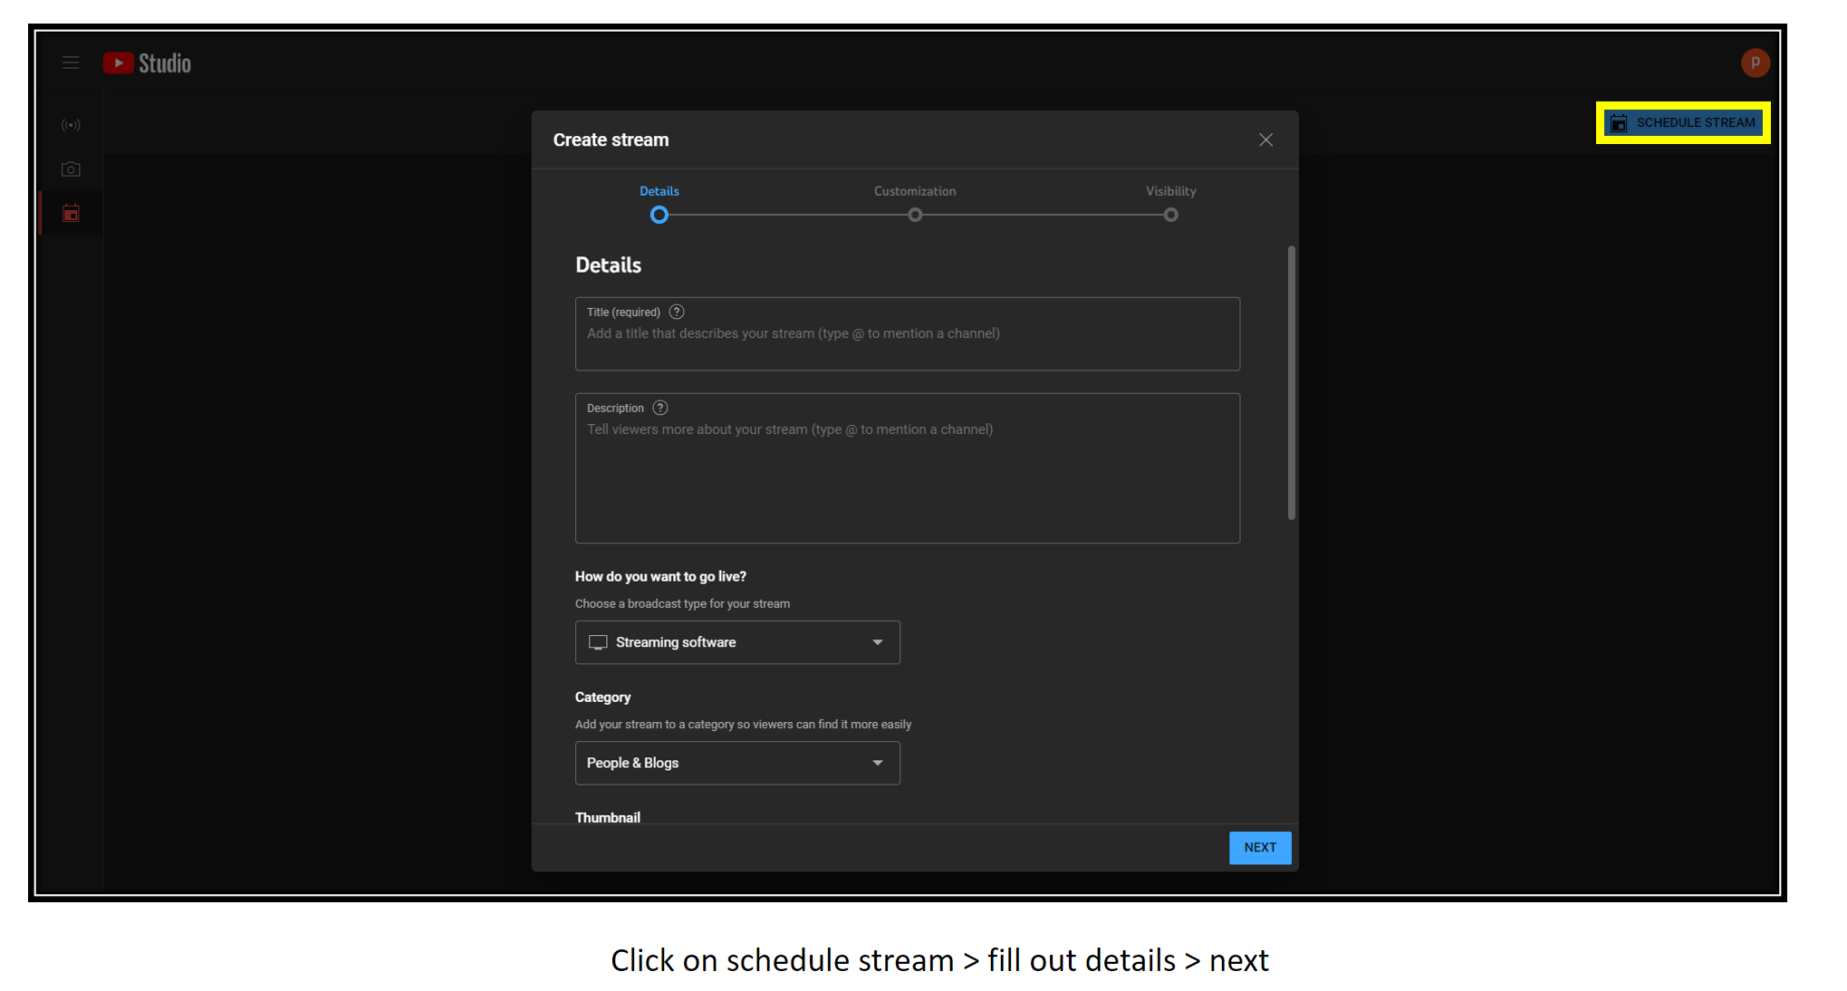Click the close dialog X icon
1847x991 pixels.
coord(1266,140)
